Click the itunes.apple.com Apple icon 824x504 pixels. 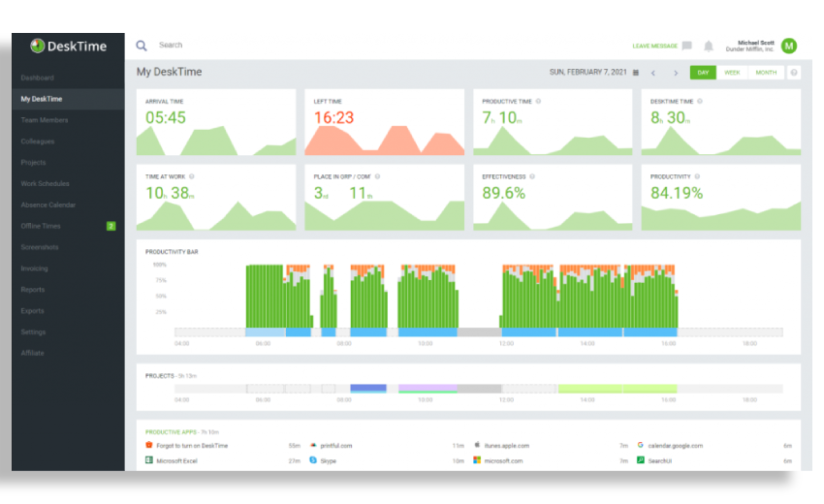(477, 445)
